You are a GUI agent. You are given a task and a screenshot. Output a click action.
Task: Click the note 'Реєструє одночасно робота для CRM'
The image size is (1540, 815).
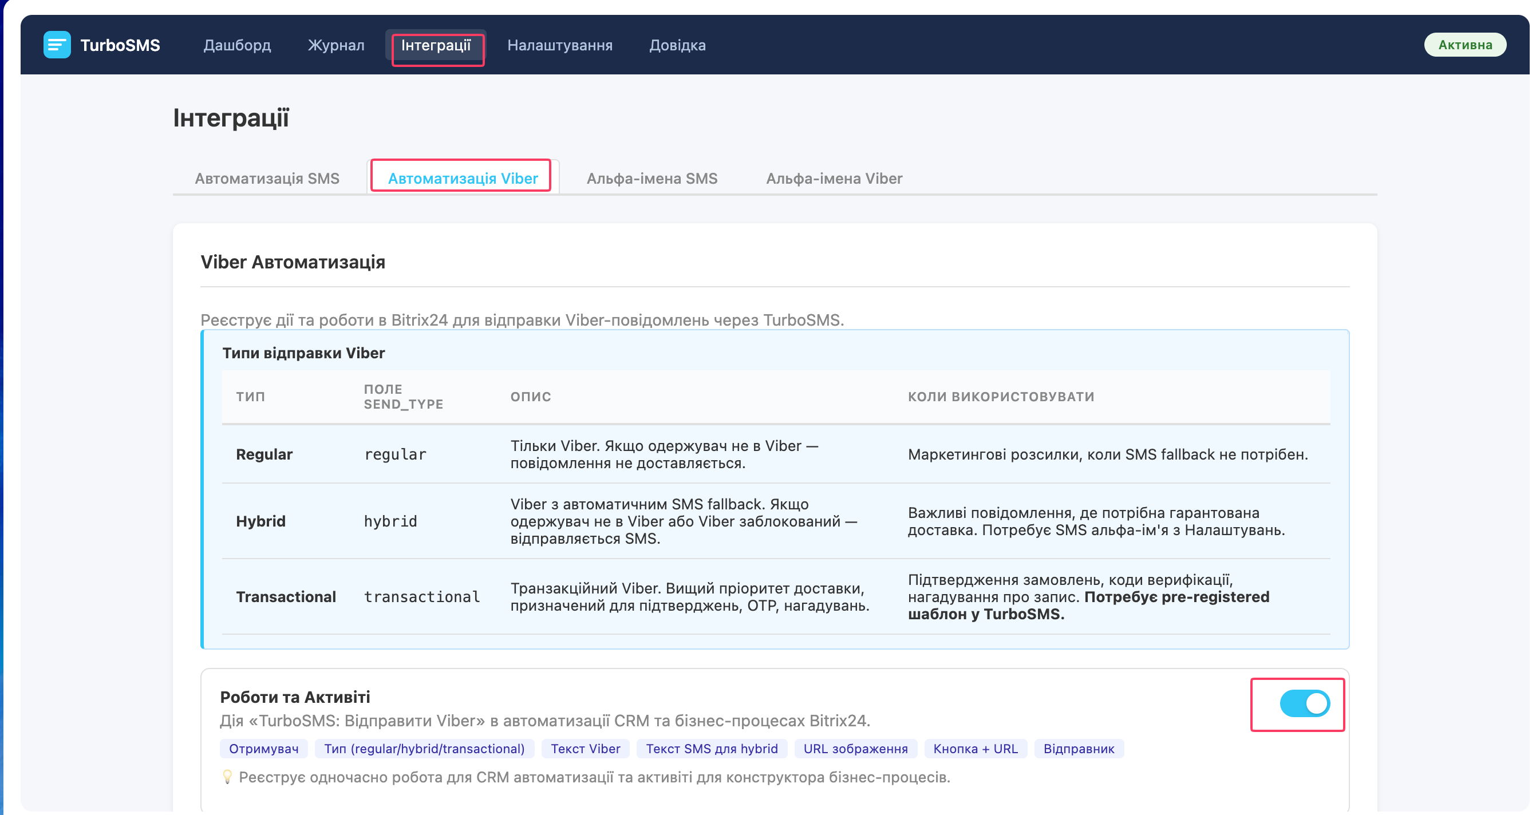click(x=595, y=777)
